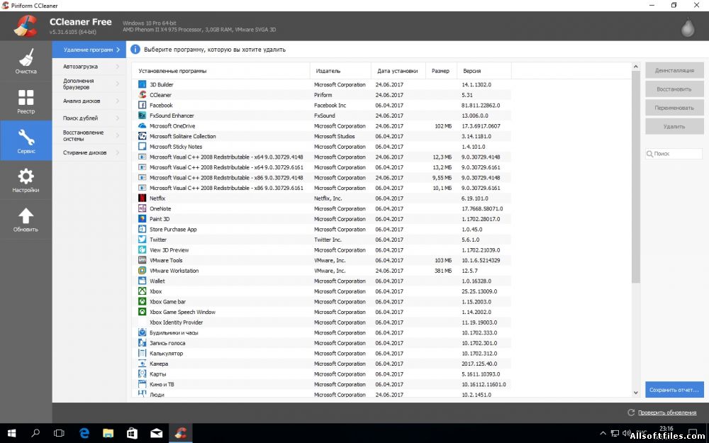The width and height of the screenshot is (709, 443).
Task: Open Microsoft Store from taskbar
Action: click(132, 433)
